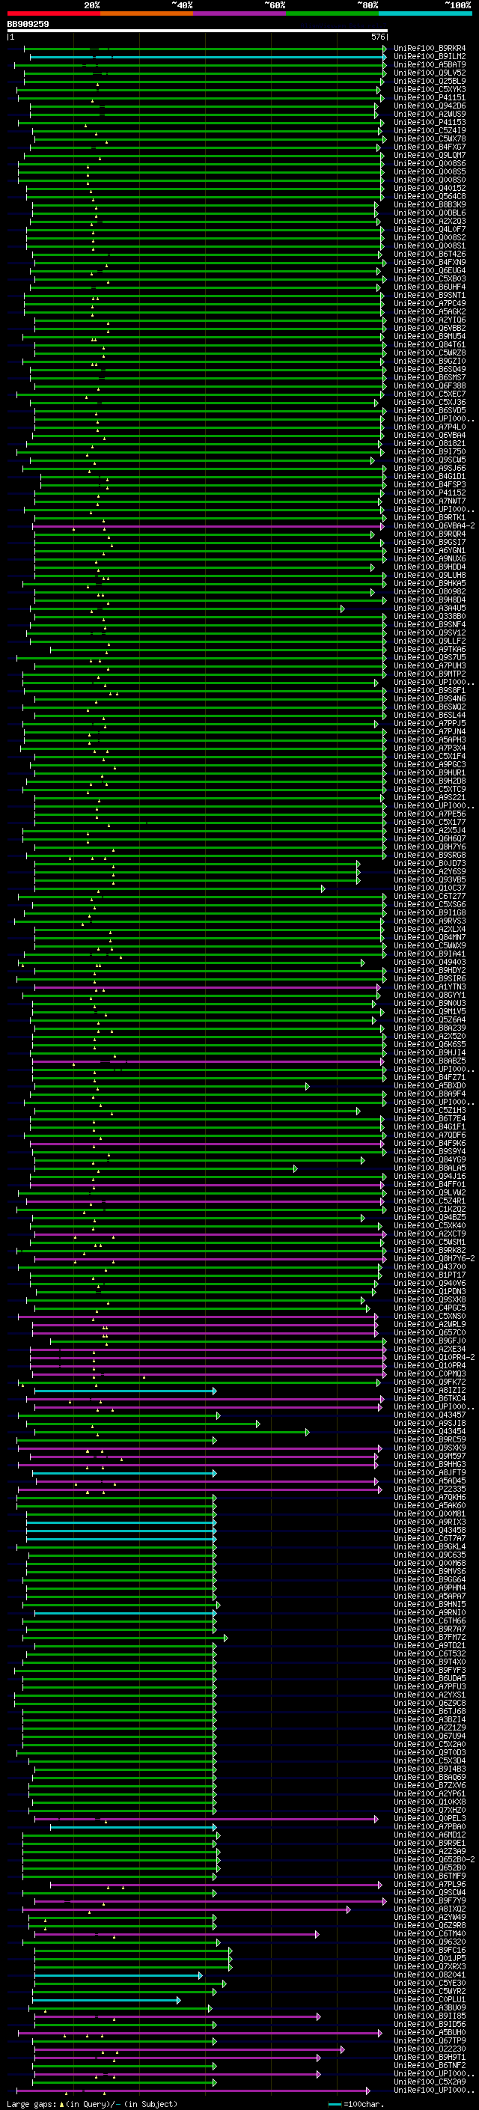Select hit UniRef100_B8B3K9

[430, 205]
